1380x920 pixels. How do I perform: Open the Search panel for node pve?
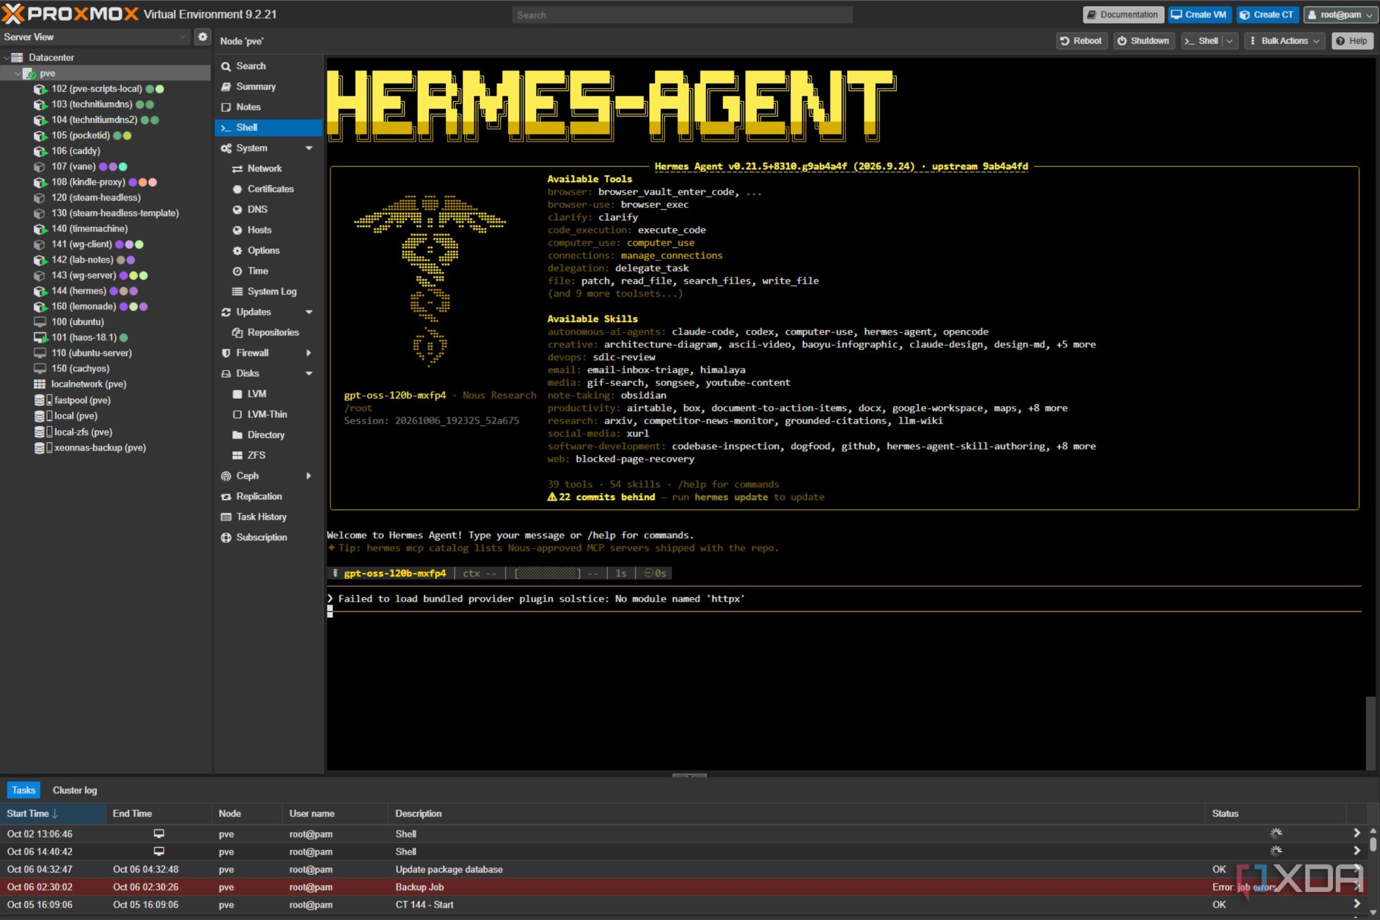pyautogui.click(x=268, y=66)
